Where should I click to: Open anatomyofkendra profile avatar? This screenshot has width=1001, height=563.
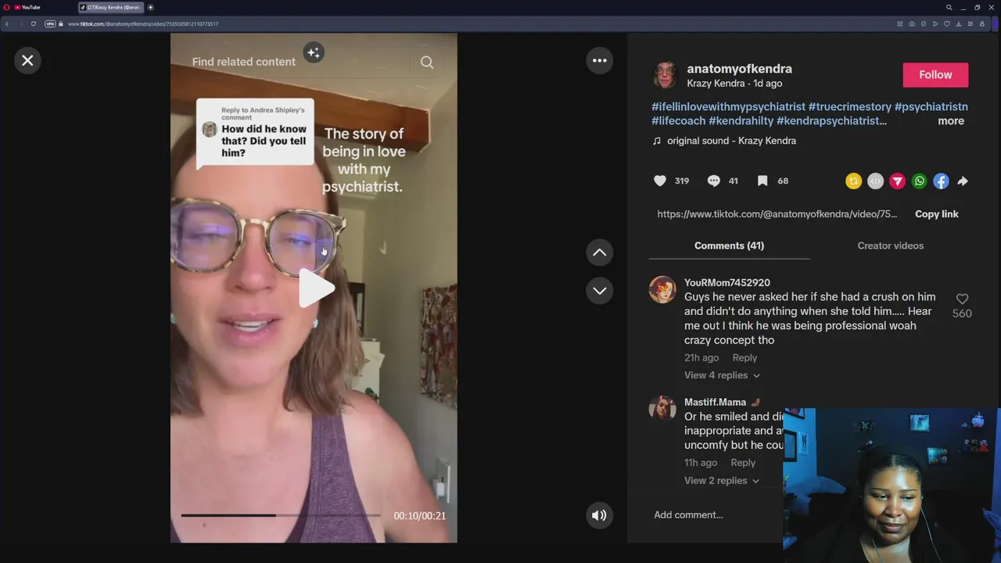click(x=665, y=75)
